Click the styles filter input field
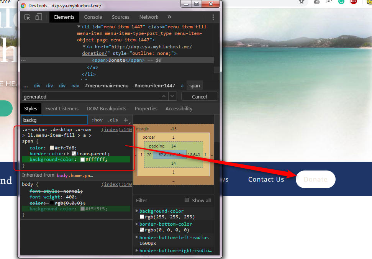Viewport: 372px width, 259px height. click(x=53, y=120)
